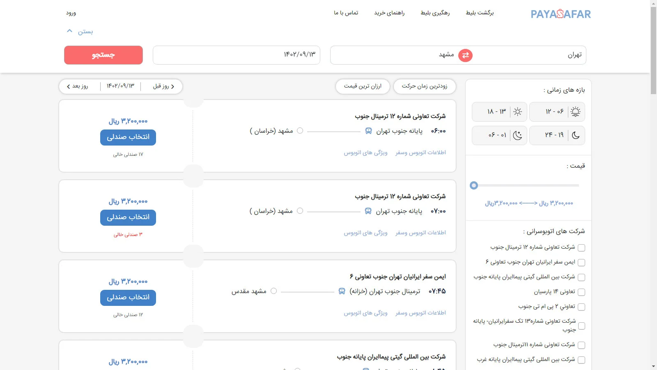Check شرکت تعاونی شماره۱۱ترمینال جنوب filter

581,345
